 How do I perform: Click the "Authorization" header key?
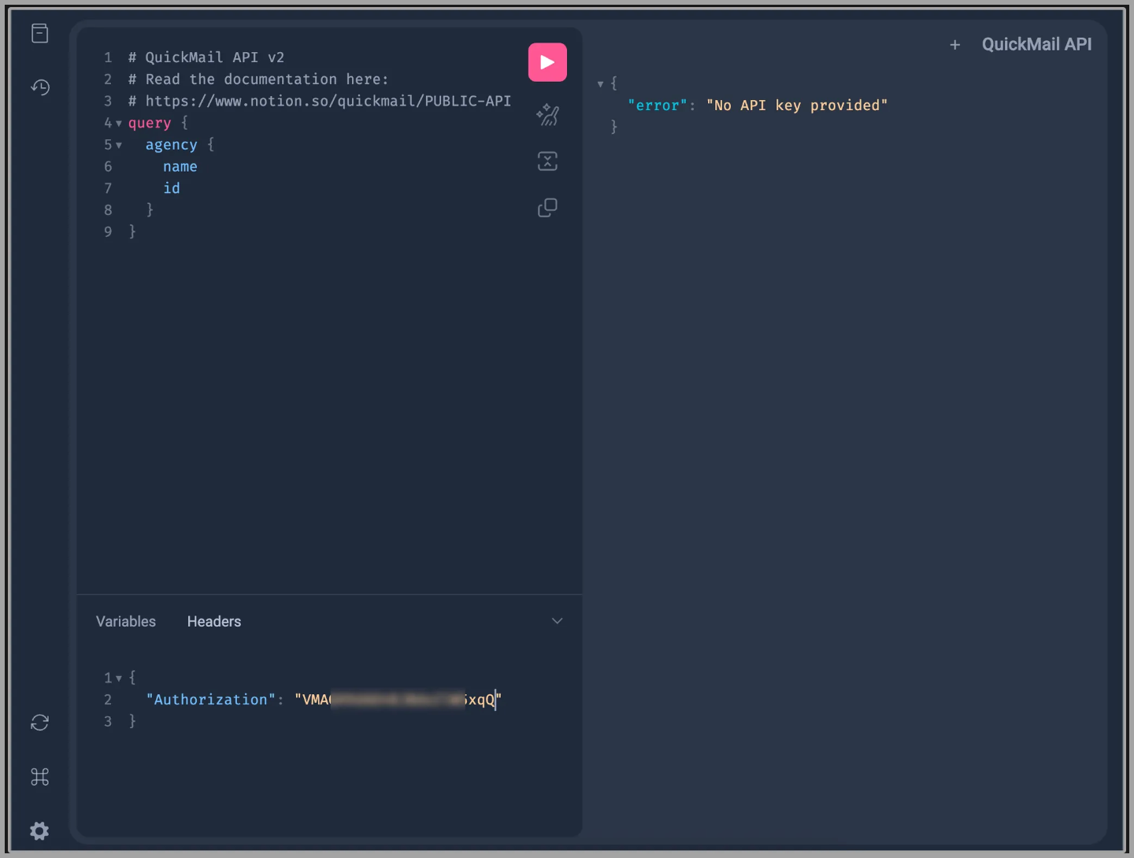pyautogui.click(x=211, y=700)
